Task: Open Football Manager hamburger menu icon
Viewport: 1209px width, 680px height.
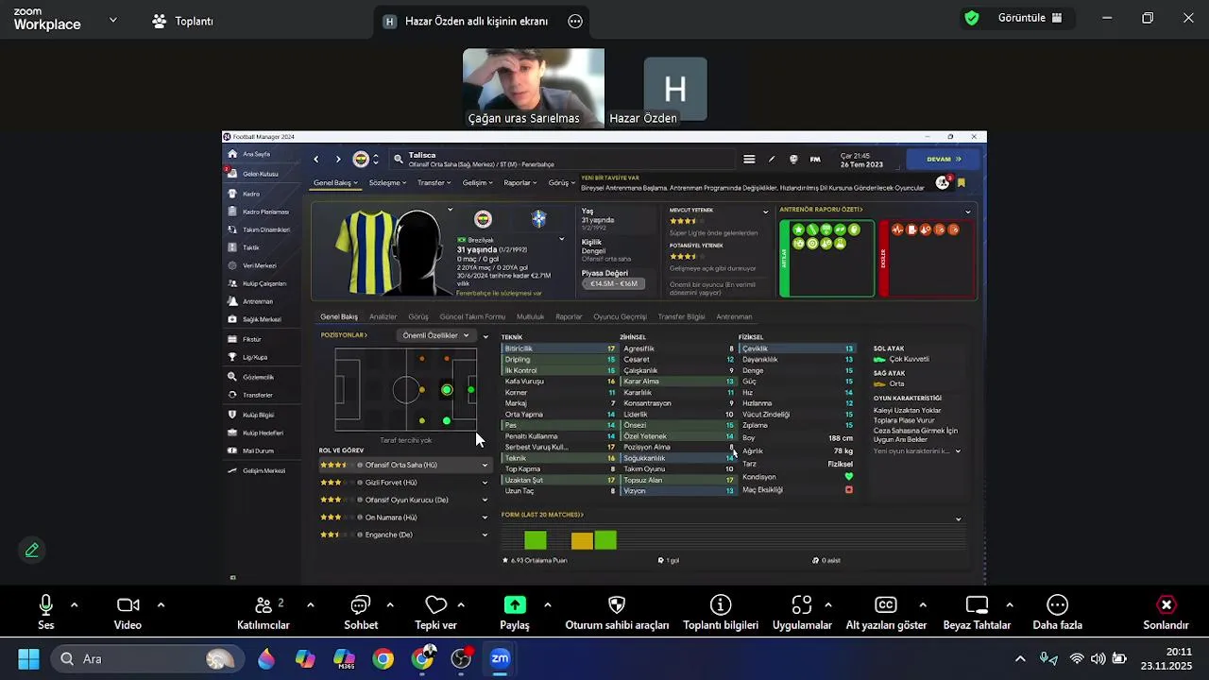Action: pyautogui.click(x=749, y=159)
